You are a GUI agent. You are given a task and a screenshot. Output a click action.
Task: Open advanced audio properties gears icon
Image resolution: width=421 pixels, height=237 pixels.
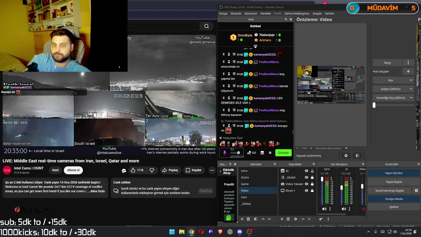pyautogui.click(x=321, y=219)
